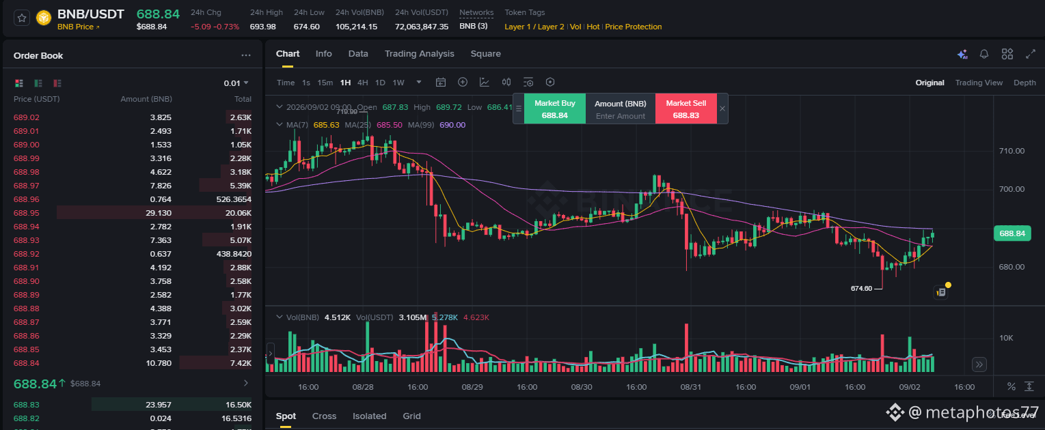Open the AI assistant sparkle icon
The height and width of the screenshot is (430, 1045).
coord(962,54)
